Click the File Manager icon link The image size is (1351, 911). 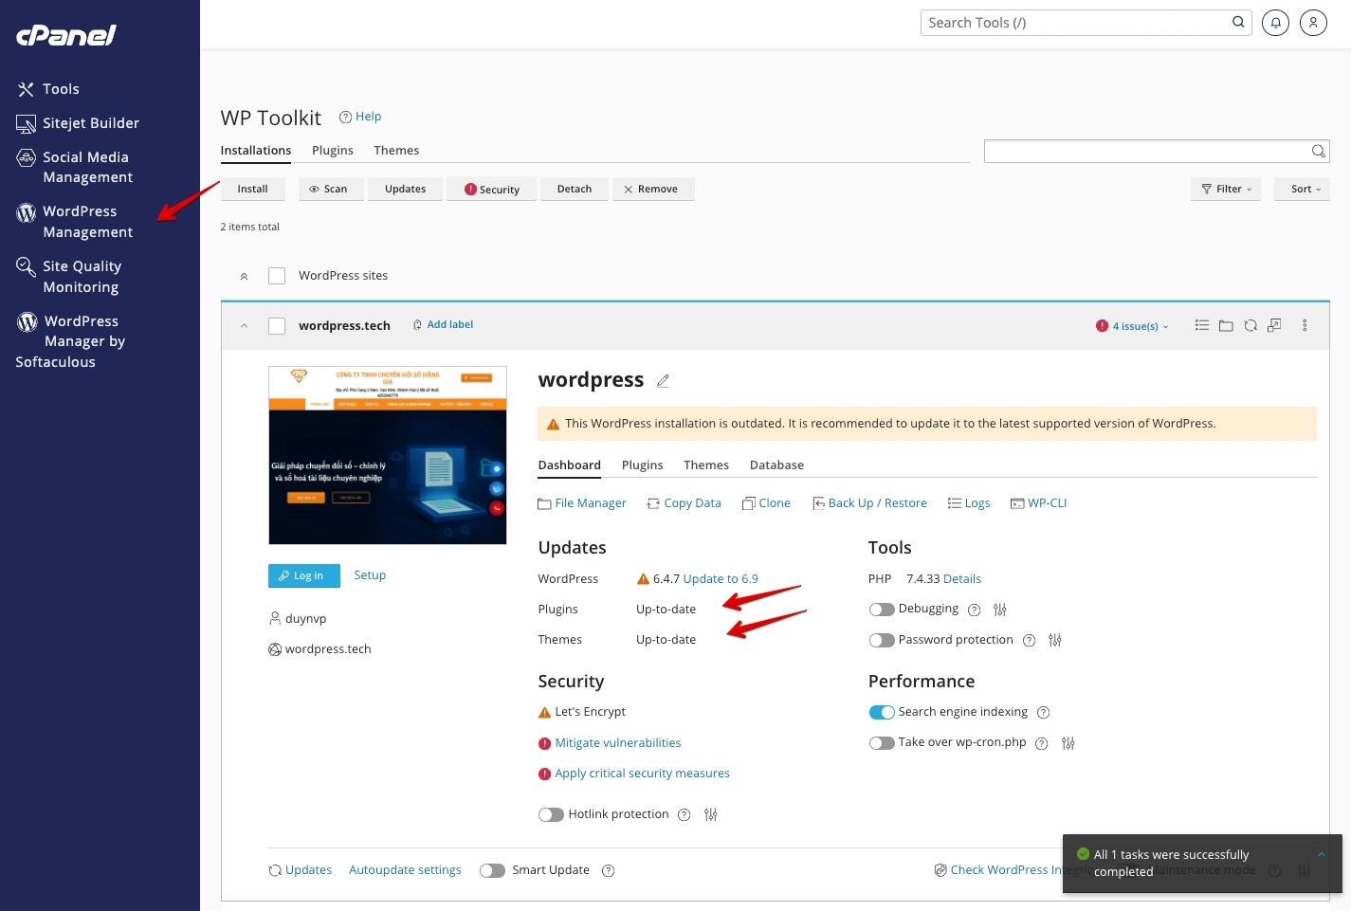(x=581, y=502)
